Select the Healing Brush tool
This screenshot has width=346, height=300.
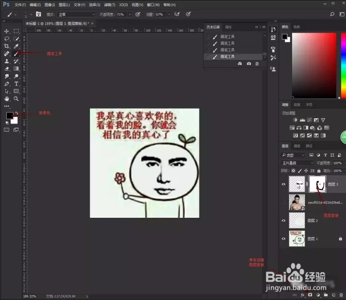point(7,54)
